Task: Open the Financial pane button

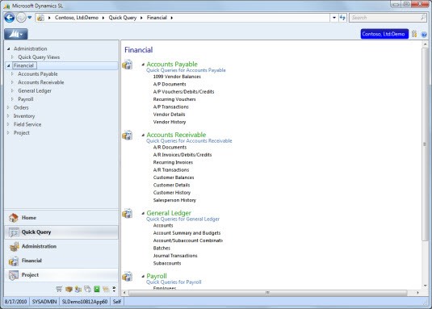Action: point(61,261)
